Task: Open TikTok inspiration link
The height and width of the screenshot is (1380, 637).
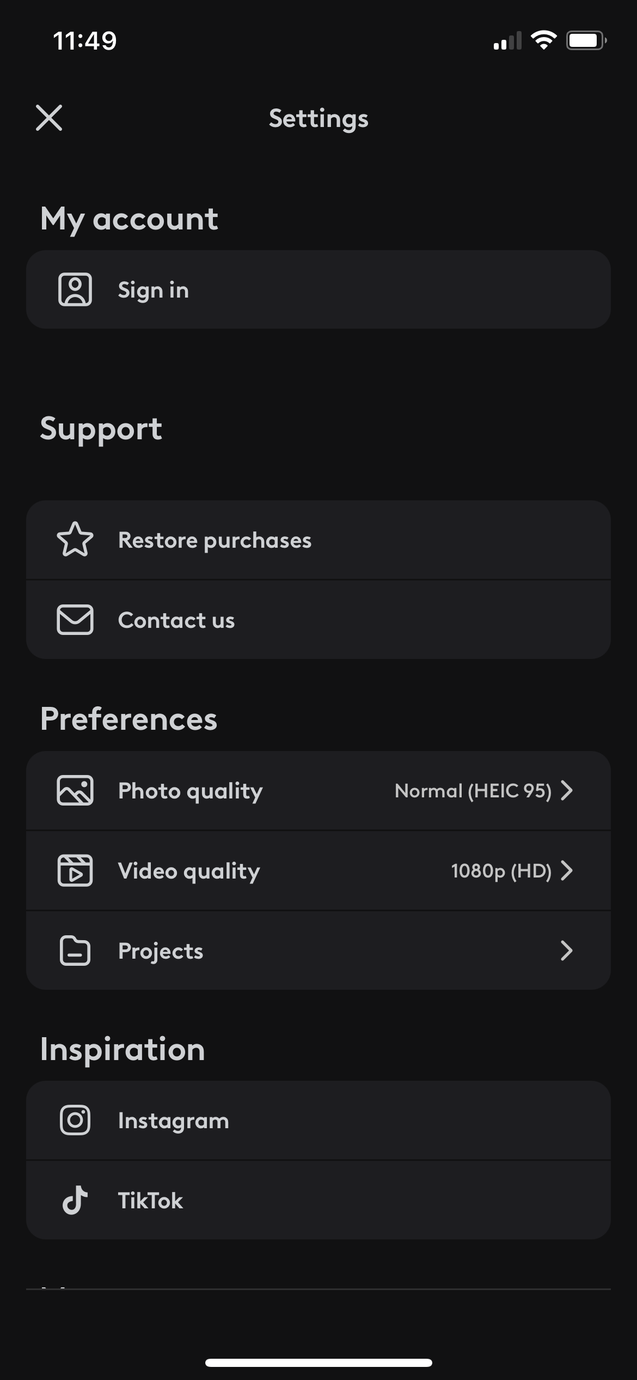Action: (150, 1201)
